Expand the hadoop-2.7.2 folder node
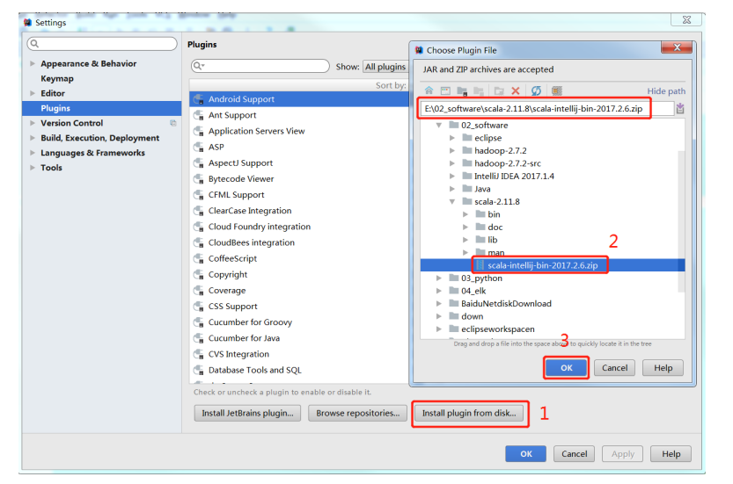This screenshot has height=484, width=733. coord(452,151)
